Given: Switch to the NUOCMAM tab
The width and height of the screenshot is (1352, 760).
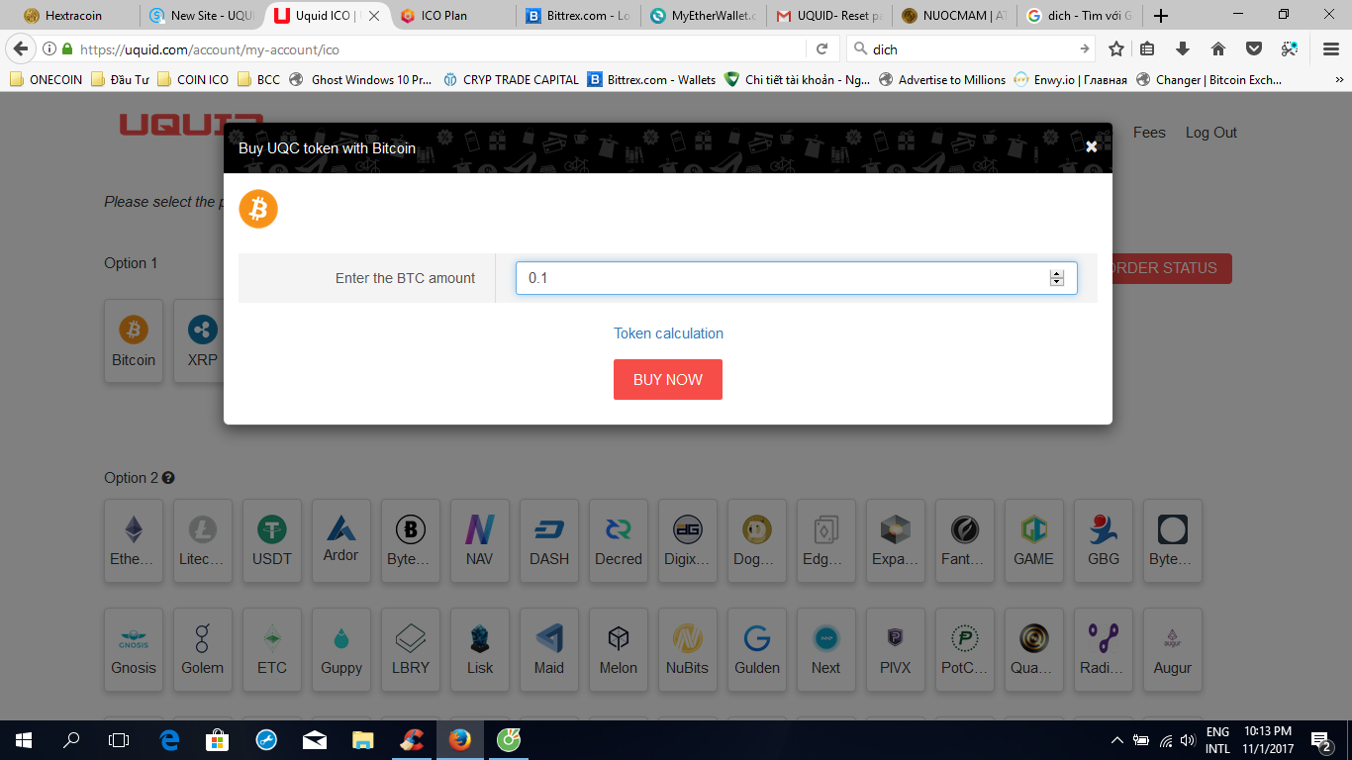Looking at the screenshot, I should click(x=952, y=16).
